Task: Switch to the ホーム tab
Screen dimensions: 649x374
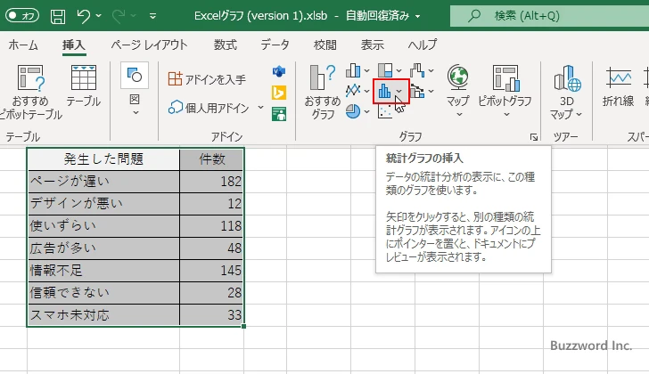Action: 23,45
